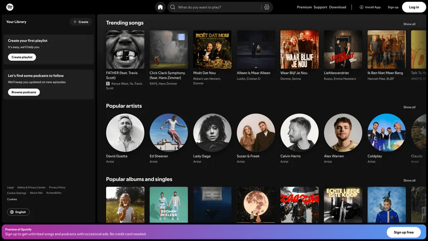Open the Premium page
This screenshot has width=428, height=241.
[304, 7]
